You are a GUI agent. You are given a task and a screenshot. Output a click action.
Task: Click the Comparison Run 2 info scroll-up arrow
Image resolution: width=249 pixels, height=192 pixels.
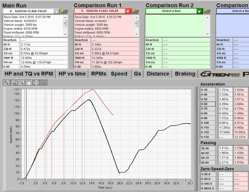[208, 17]
